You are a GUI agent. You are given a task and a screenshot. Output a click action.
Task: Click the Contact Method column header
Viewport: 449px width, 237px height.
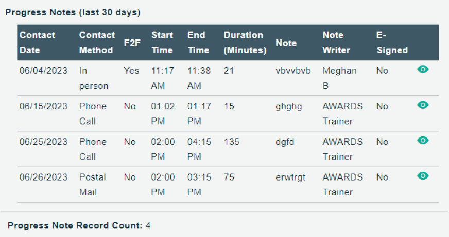click(x=97, y=43)
